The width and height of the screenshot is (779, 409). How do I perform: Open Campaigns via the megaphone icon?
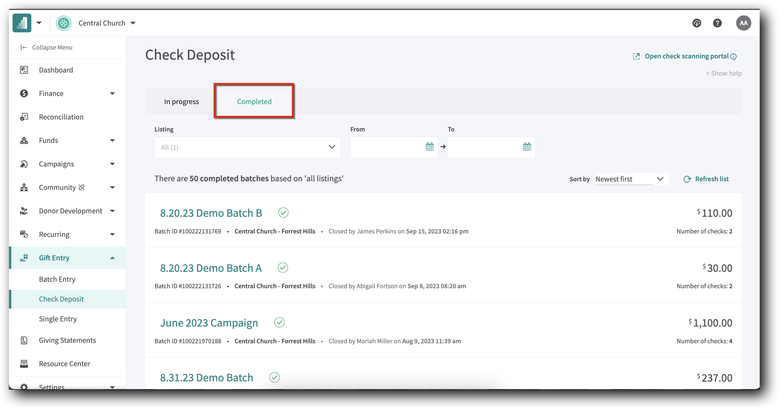(24, 164)
